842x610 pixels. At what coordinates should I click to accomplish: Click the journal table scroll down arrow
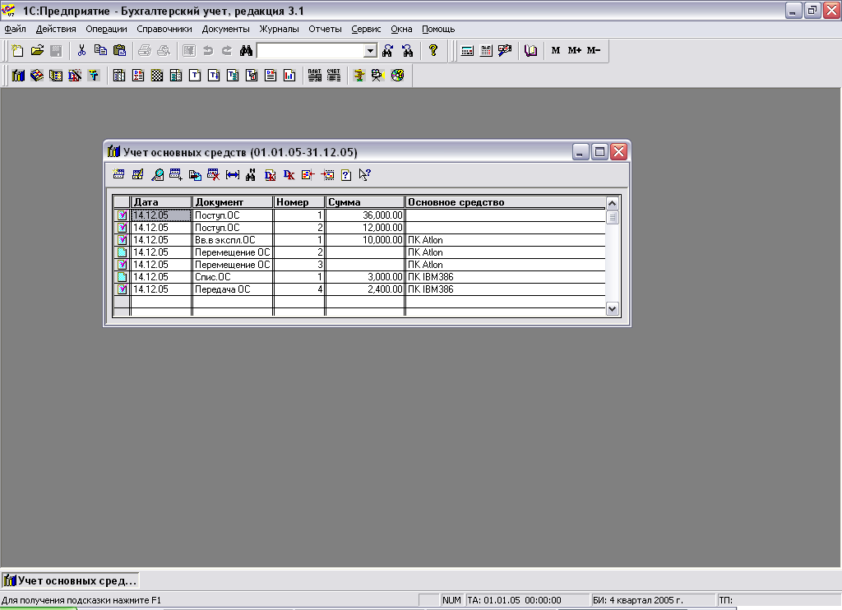[x=612, y=309]
